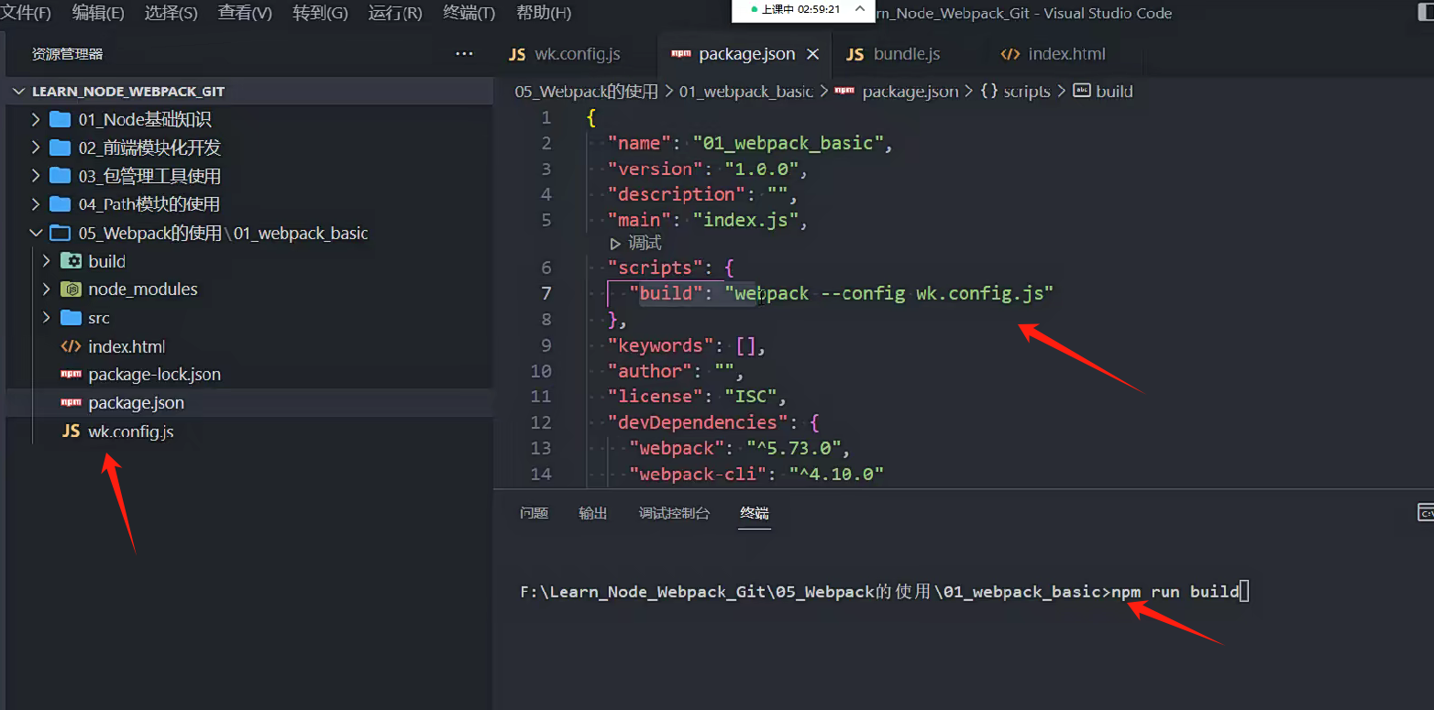Image resolution: width=1434 pixels, height=710 pixels.
Task: Click build folder gear icon
Action: [71, 261]
